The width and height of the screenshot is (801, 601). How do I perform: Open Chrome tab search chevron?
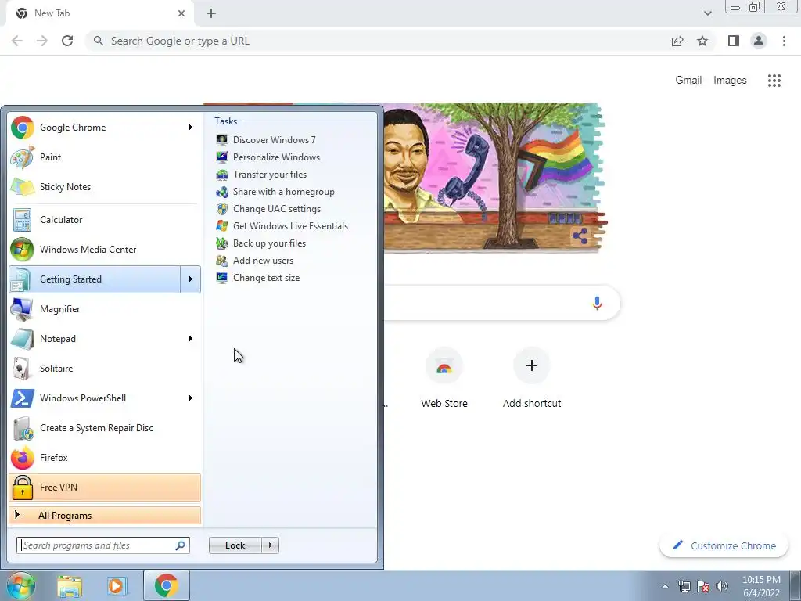coord(707,13)
